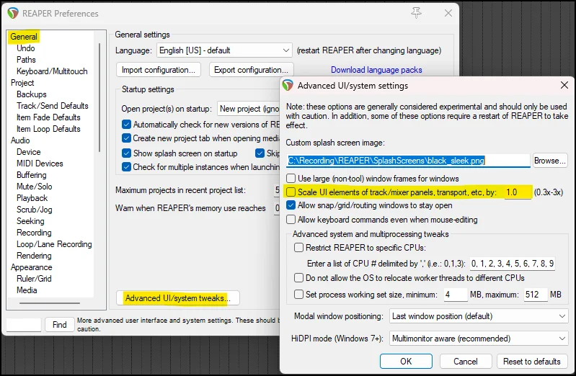The image size is (576, 376).
Task: Enable Use large window frames for windows
Action: [291, 179]
